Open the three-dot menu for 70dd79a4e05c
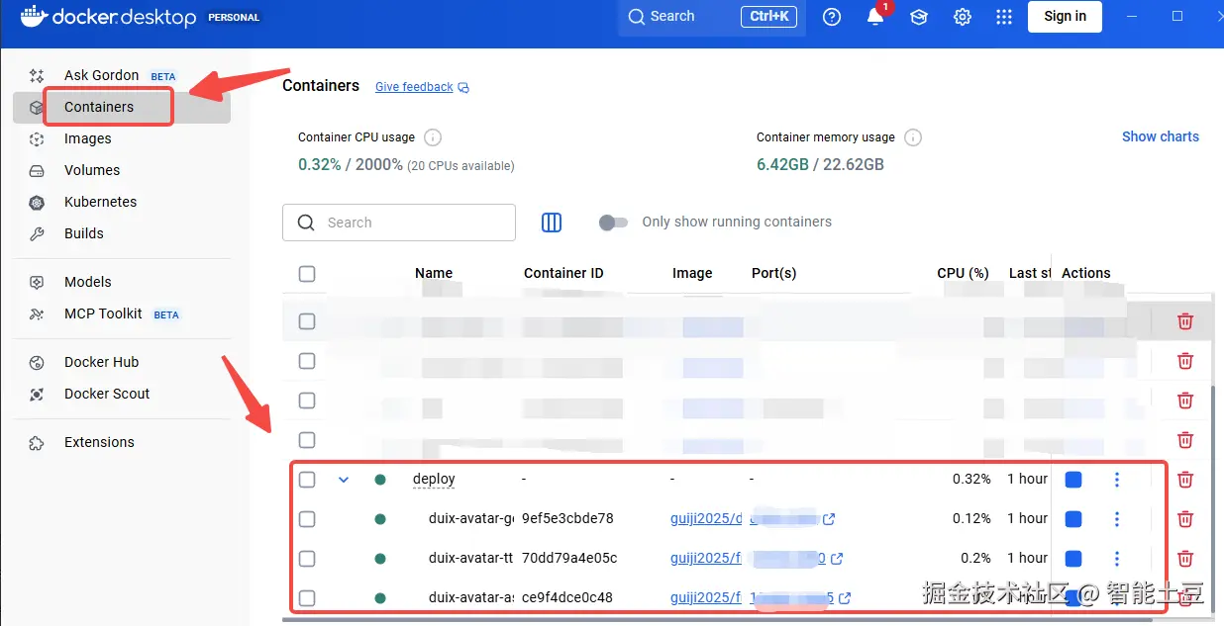1224x626 pixels. coord(1117,559)
